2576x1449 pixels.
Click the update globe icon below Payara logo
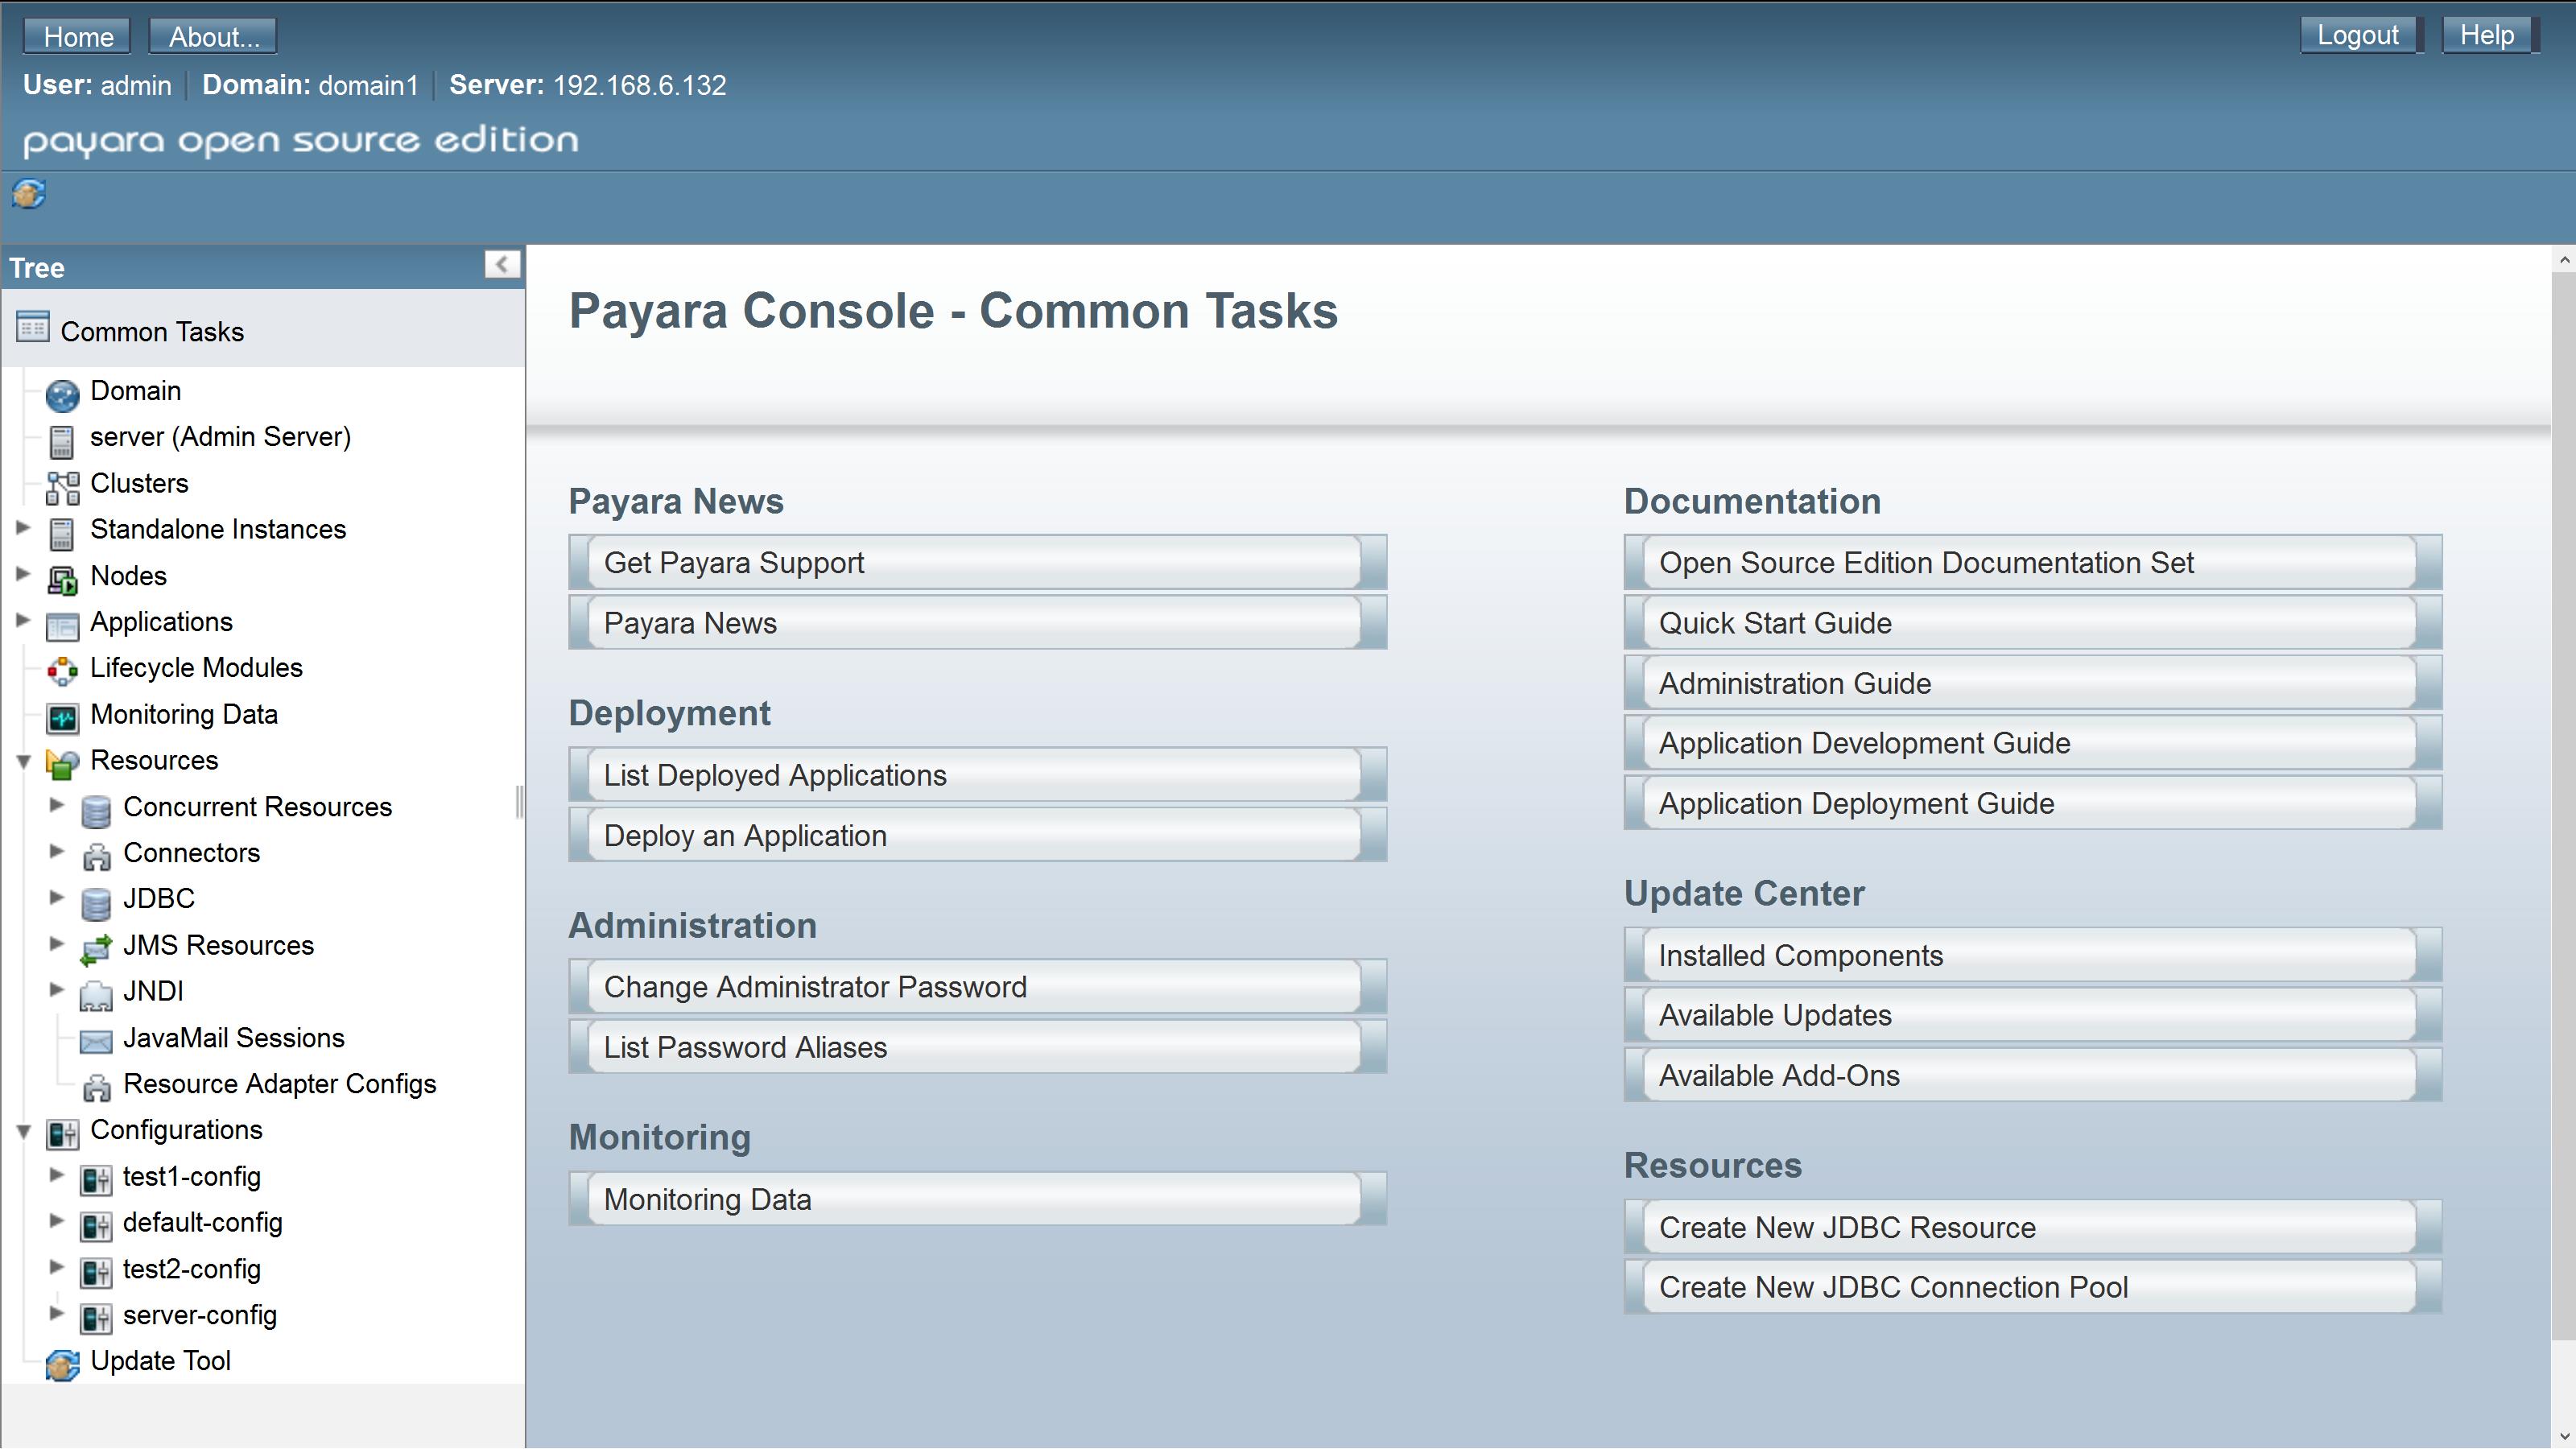(x=29, y=193)
